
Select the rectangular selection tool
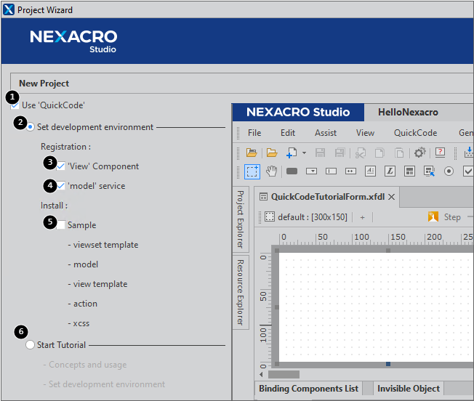pos(252,171)
